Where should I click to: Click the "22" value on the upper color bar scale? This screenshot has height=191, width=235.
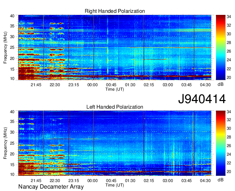(x=229, y=69)
